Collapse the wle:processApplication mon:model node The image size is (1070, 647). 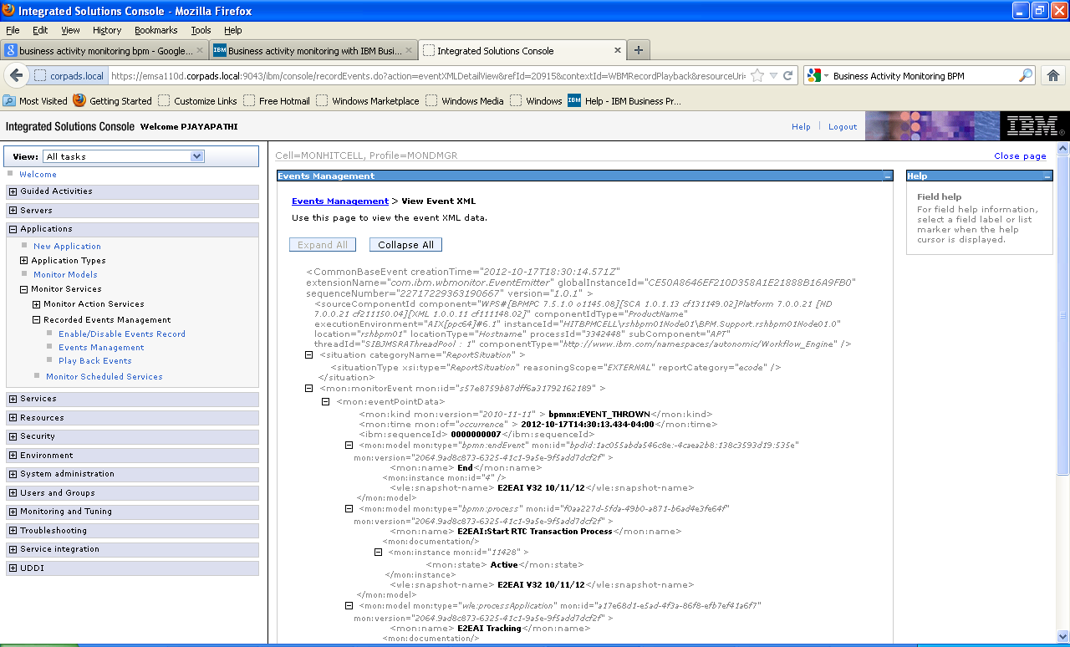pos(349,604)
